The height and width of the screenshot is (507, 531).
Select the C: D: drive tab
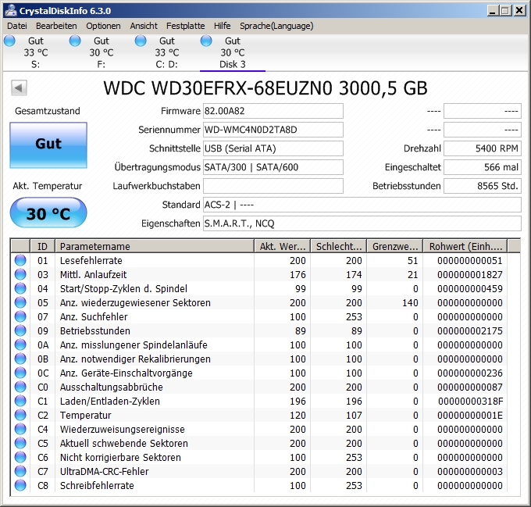tap(166, 52)
